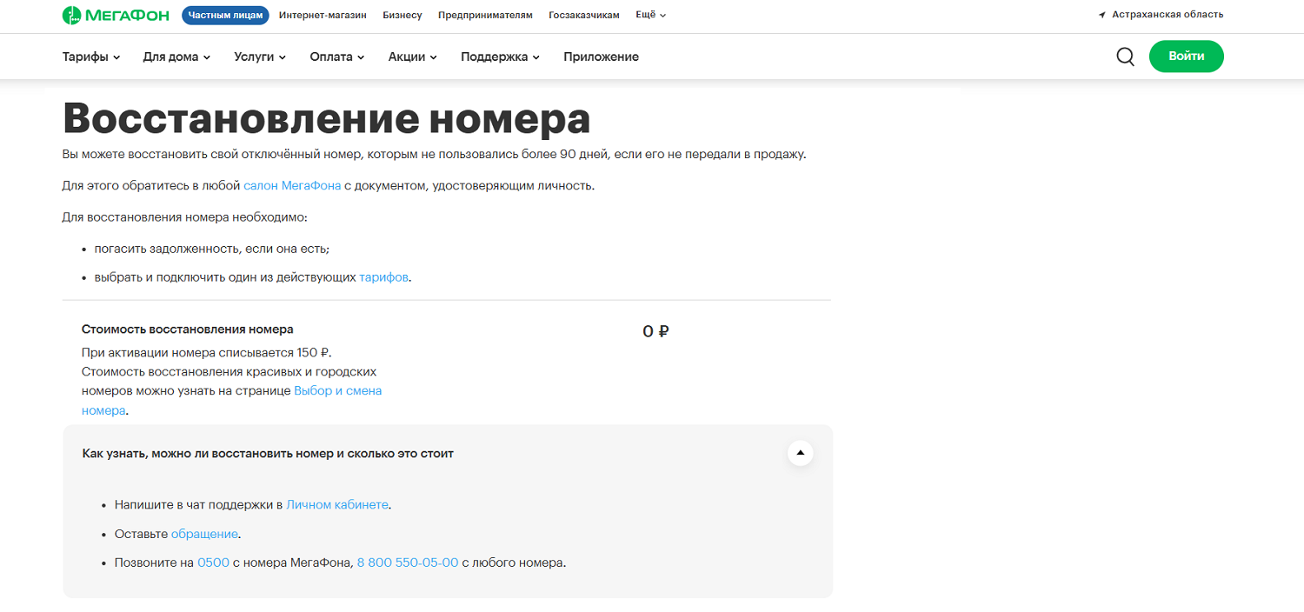Expand the Поддержка dropdown menu
Image resolution: width=1304 pixels, height=612 pixels.
pos(500,57)
